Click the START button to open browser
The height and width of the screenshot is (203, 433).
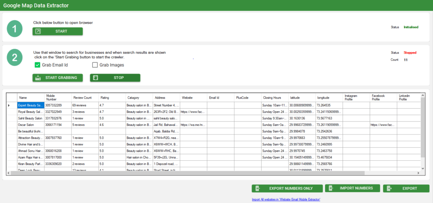point(58,31)
